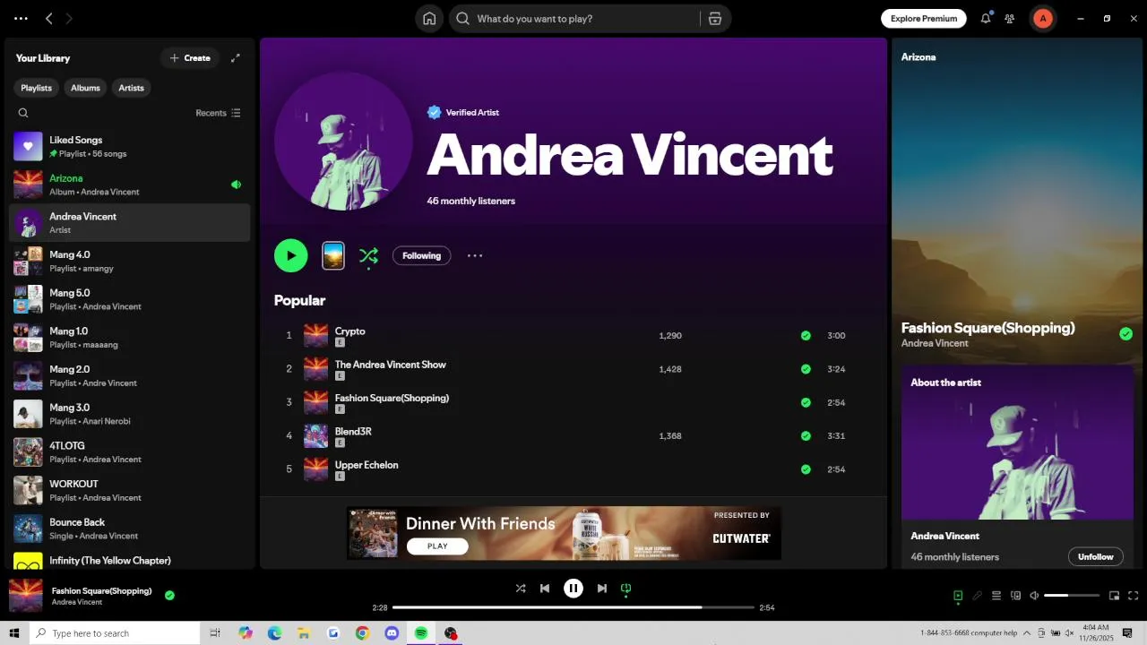Open the Mang 4.0 playlist
The width and height of the screenshot is (1147, 645).
(x=129, y=261)
